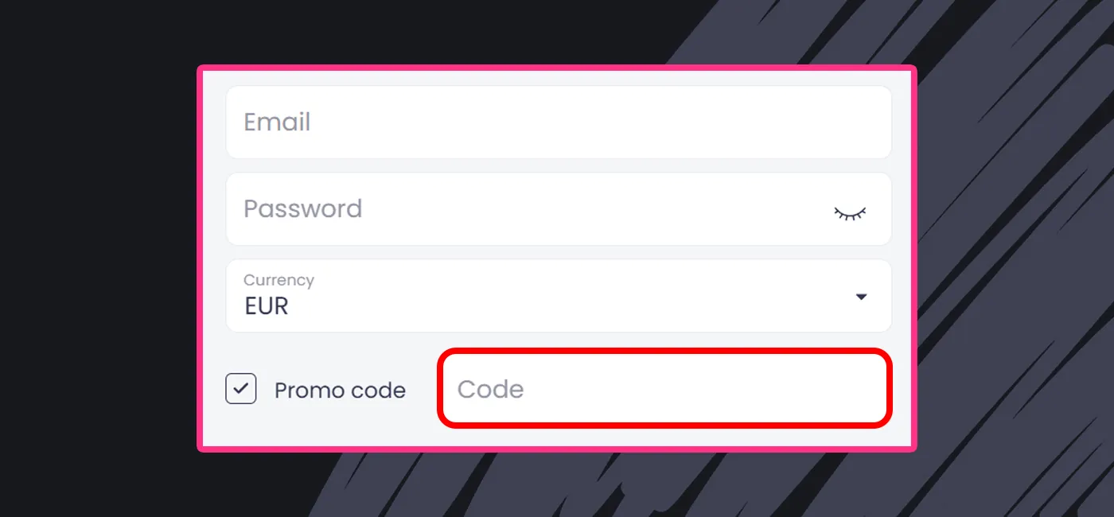Reveal password with the closed-eye icon
The height and width of the screenshot is (517, 1114).
pyautogui.click(x=849, y=212)
